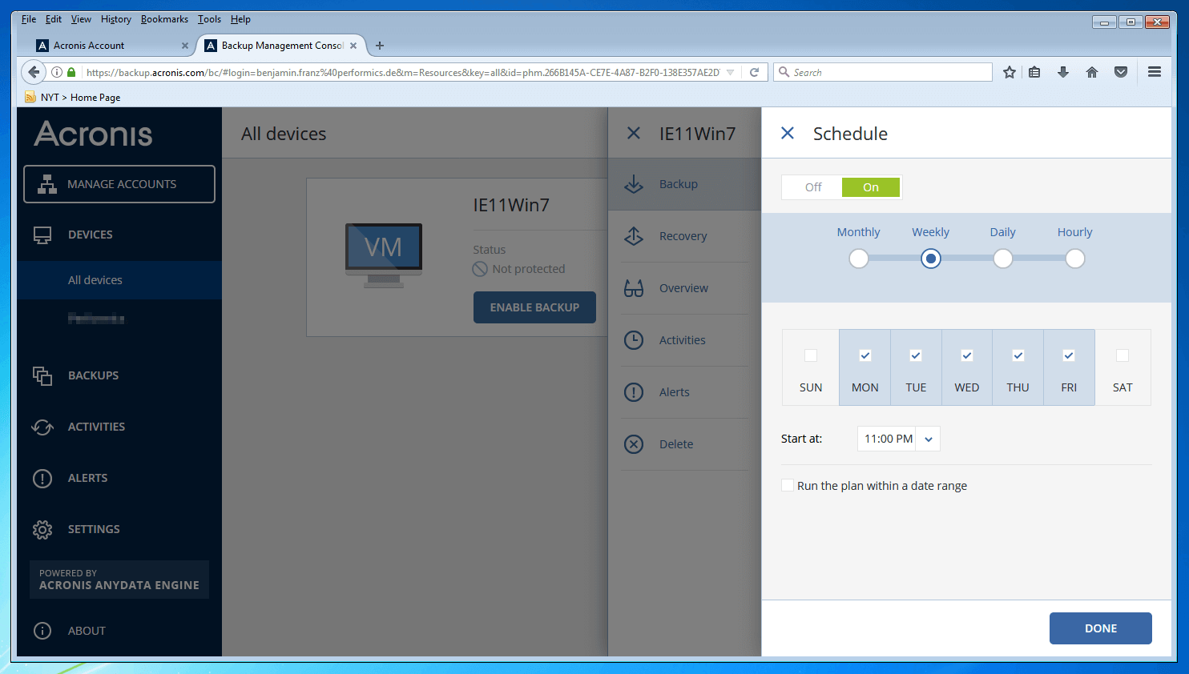Check the SUN day checkbox
Screen dimensions: 1189x674
(811, 355)
